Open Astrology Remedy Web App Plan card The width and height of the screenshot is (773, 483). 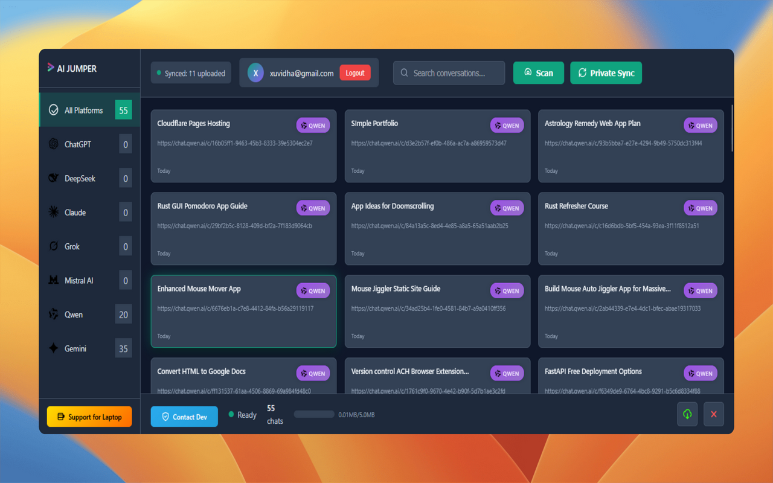pos(631,146)
